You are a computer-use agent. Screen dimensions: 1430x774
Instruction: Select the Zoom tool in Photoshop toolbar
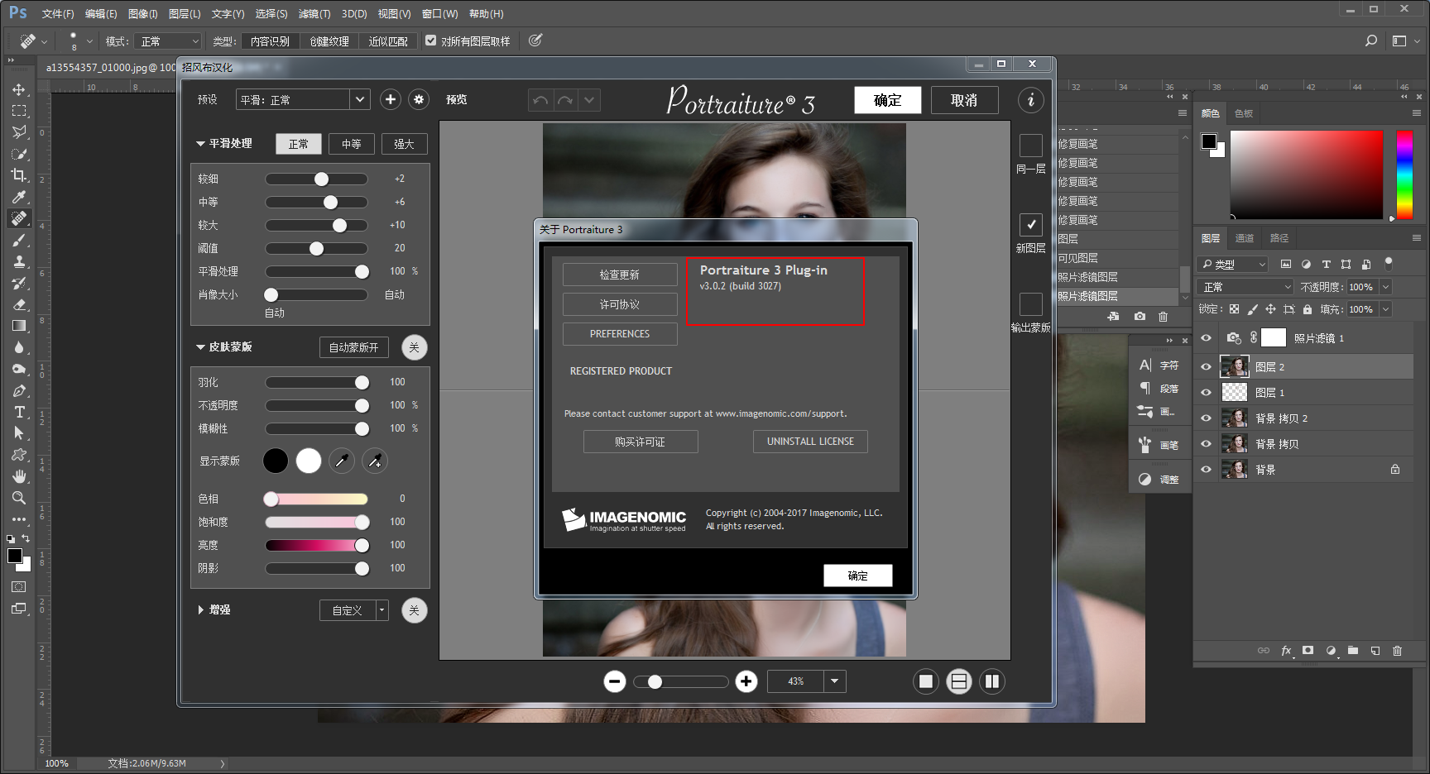tap(18, 498)
